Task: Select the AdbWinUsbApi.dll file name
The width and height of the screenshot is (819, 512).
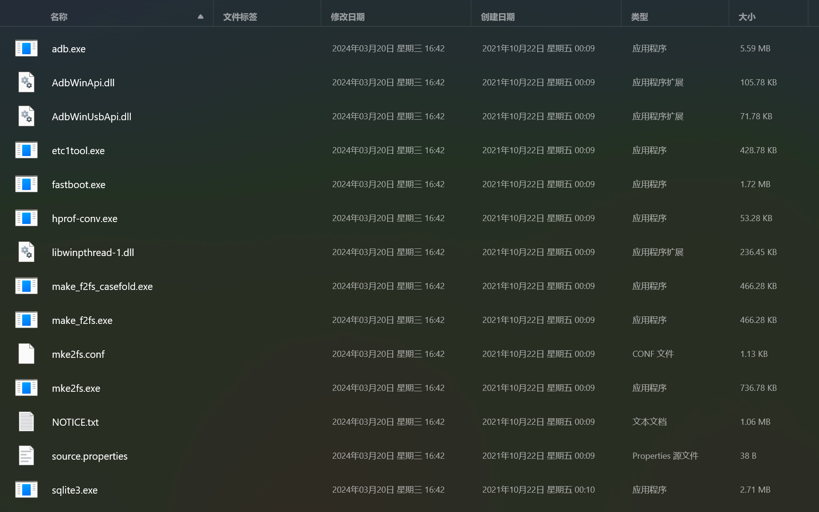Action: (x=92, y=117)
